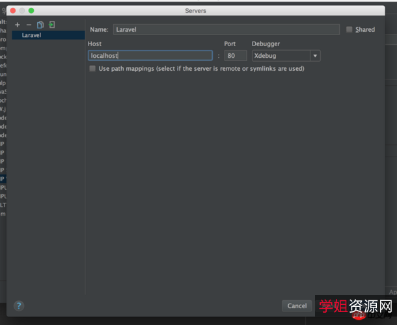397x325 pixels.
Task: Click the Host field with localhost
Action: [150, 56]
